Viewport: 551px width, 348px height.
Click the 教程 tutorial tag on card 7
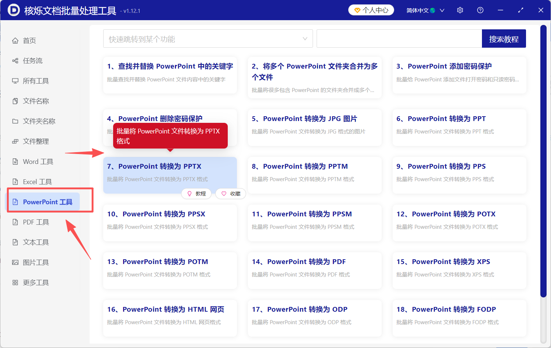[x=197, y=194]
